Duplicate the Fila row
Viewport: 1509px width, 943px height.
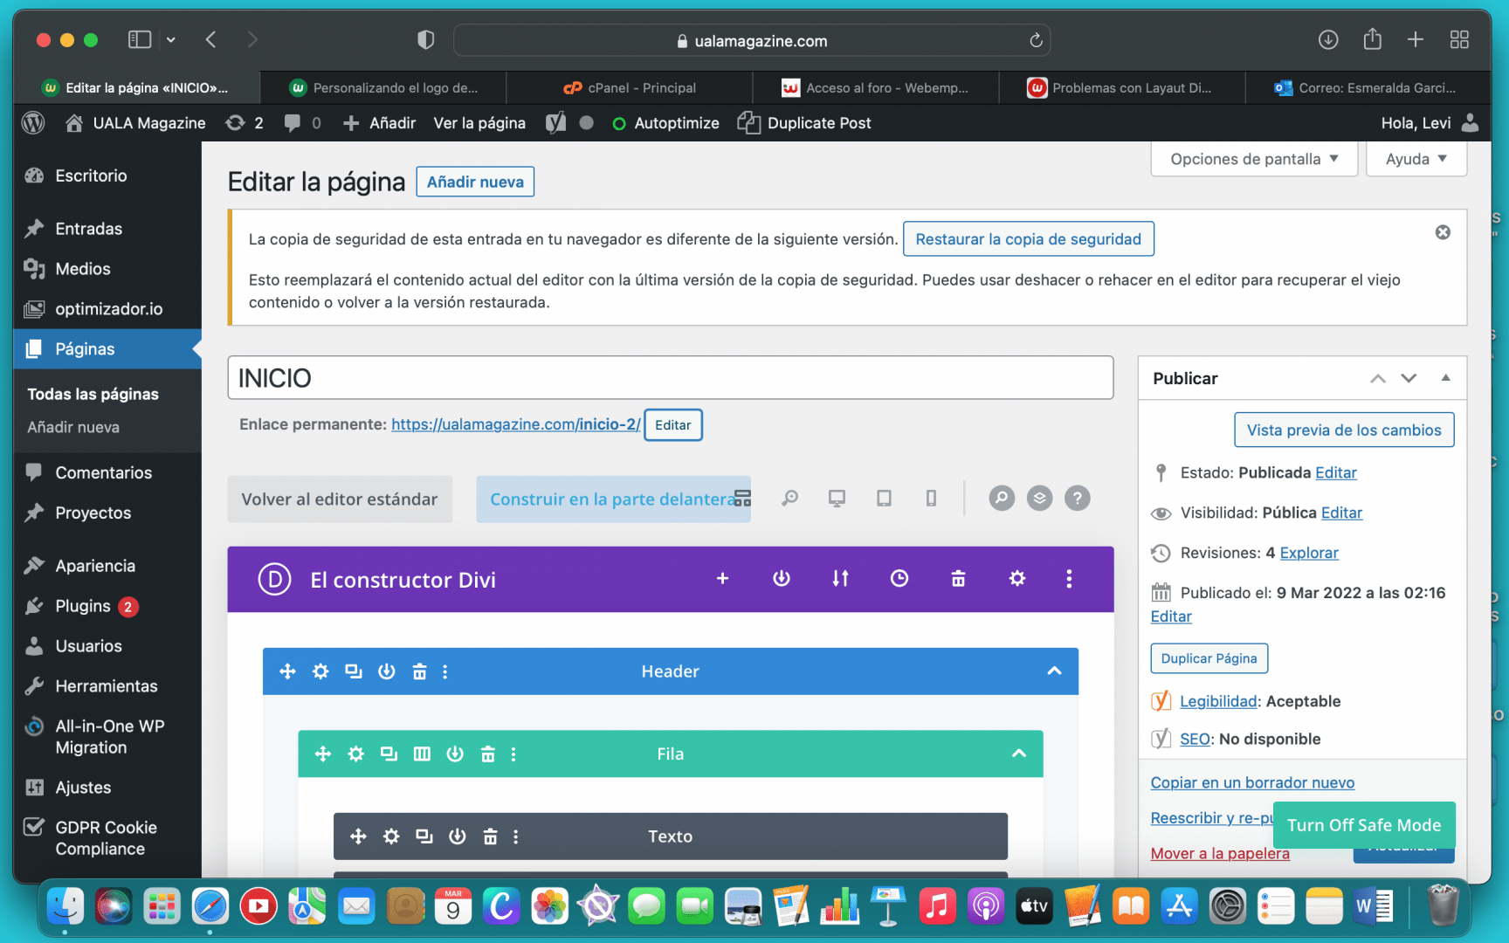pos(389,754)
